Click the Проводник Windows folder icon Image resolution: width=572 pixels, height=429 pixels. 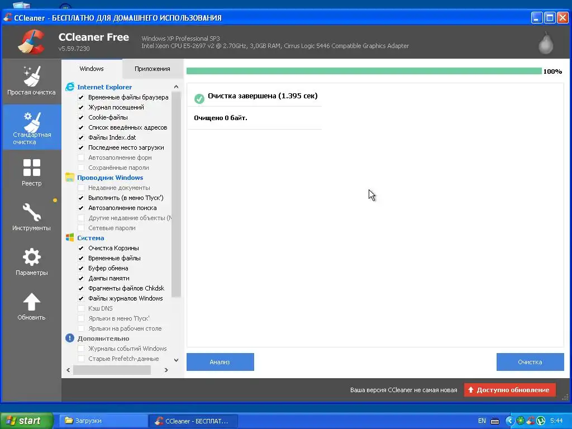click(70, 177)
